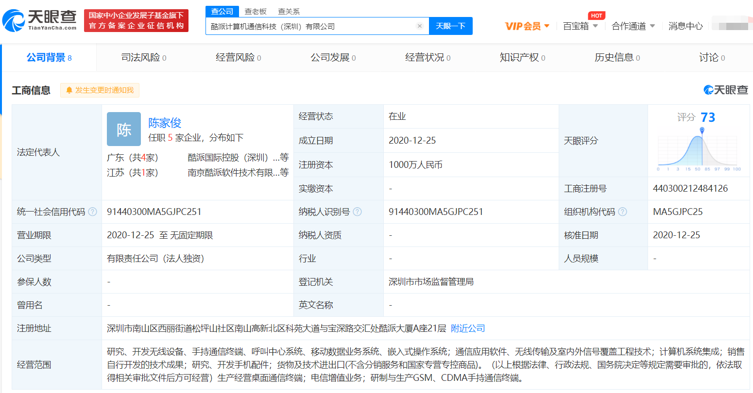The height and width of the screenshot is (393, 753).
Task: Click the 经营状态 value 在业
Action: click(397, 116)
